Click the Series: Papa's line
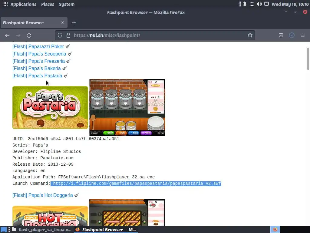The image size is (310, 233). [30, 145]
